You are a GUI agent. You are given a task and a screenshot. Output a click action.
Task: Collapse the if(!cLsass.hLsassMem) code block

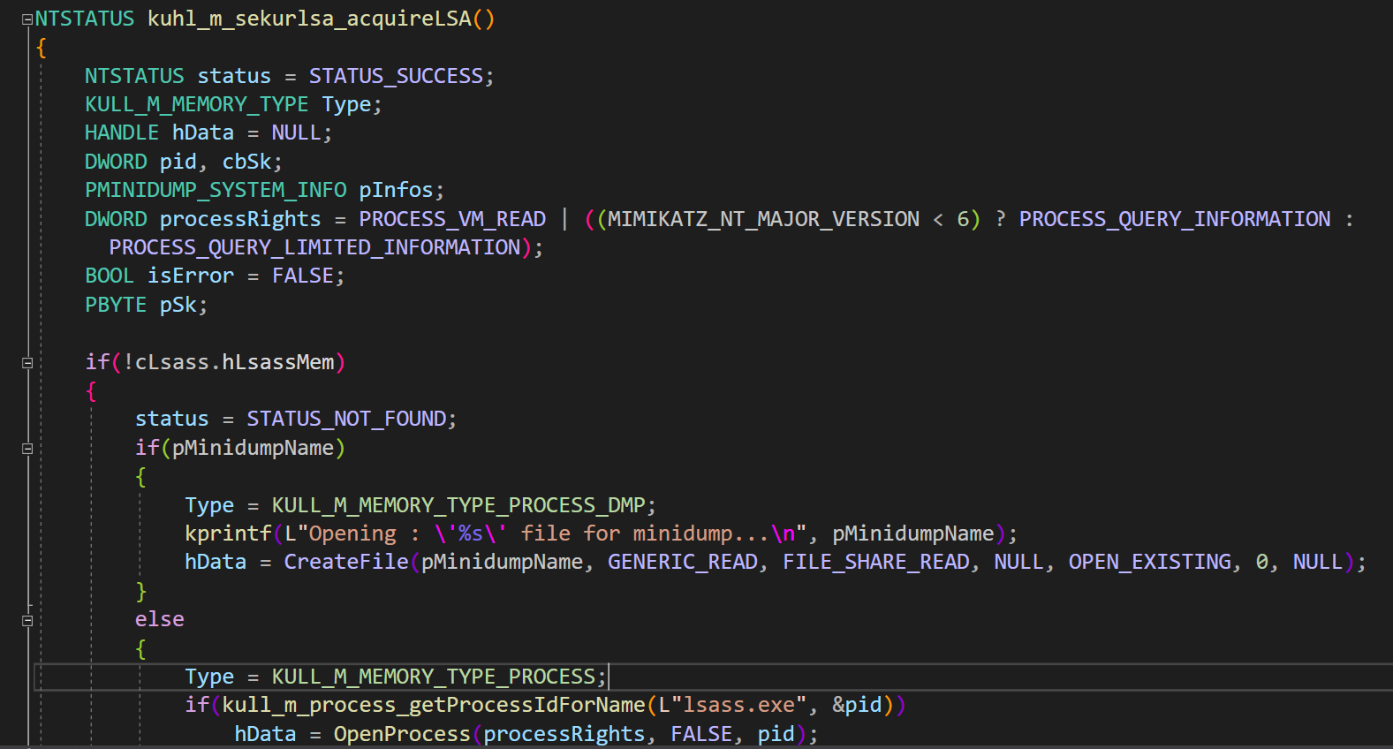pos(27,362)
